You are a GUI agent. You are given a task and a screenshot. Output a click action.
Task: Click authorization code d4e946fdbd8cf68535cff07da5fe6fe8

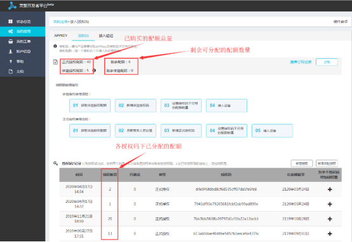[x=226, y=189]
